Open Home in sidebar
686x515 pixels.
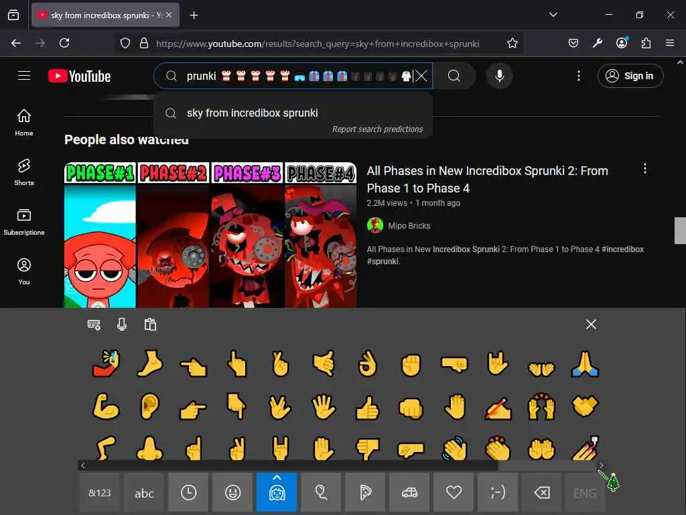[24, 123]
